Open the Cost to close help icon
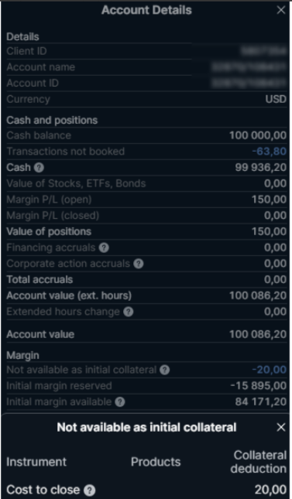292x499 pixels. [x=90, y=490]
